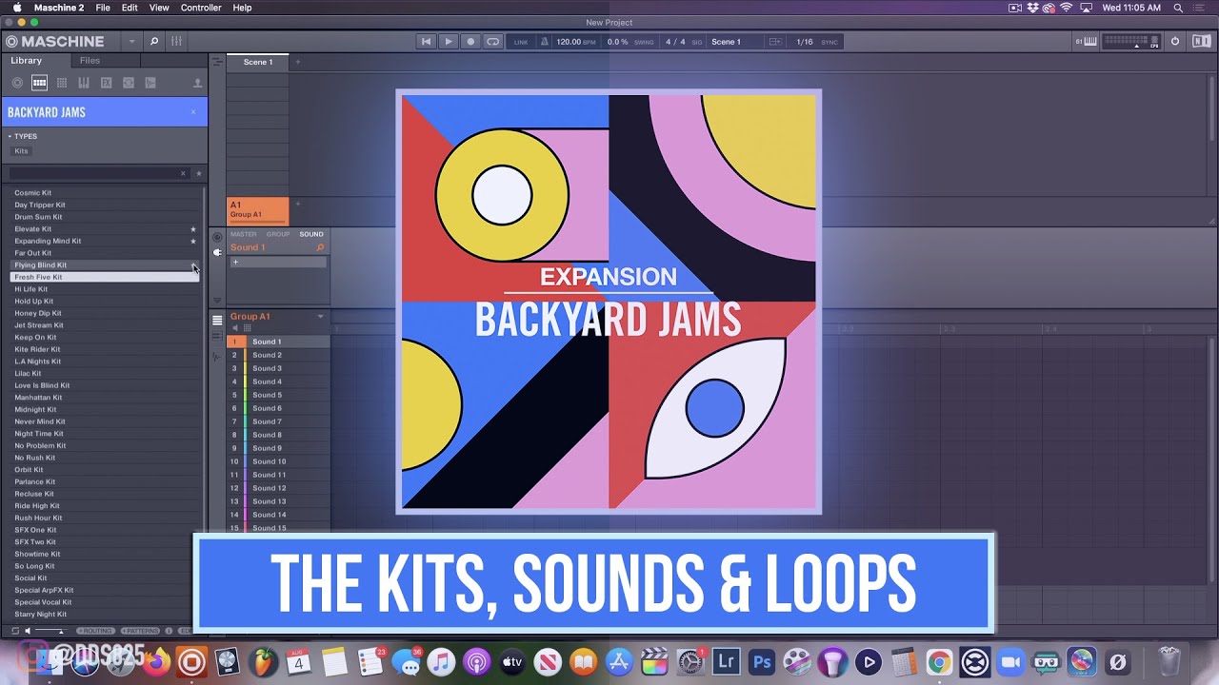
Task: Select the Projects filter icon in Library
Action: pyautogui.click(x=17, y=84)
